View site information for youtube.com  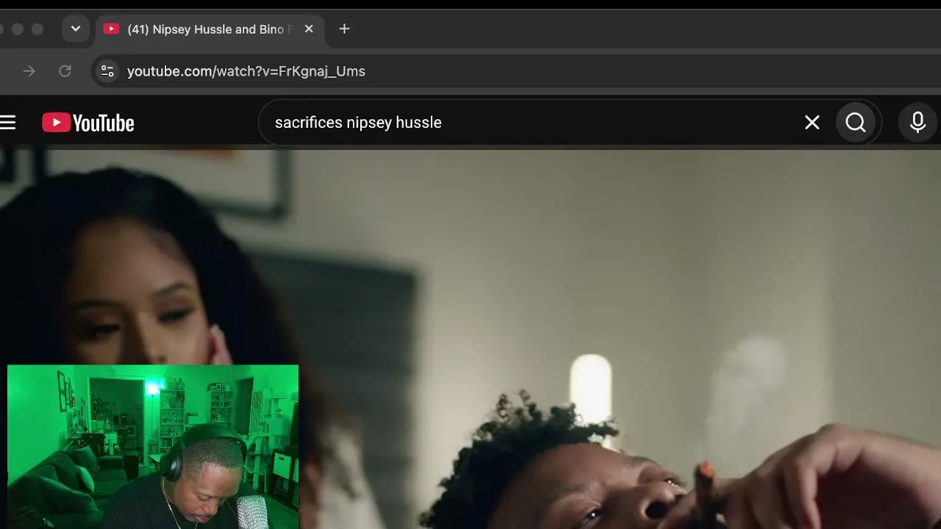point(107,71)
